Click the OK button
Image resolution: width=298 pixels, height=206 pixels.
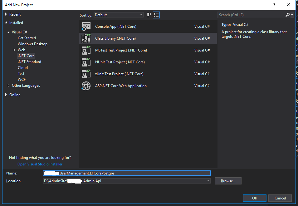[x=255, y=198]
